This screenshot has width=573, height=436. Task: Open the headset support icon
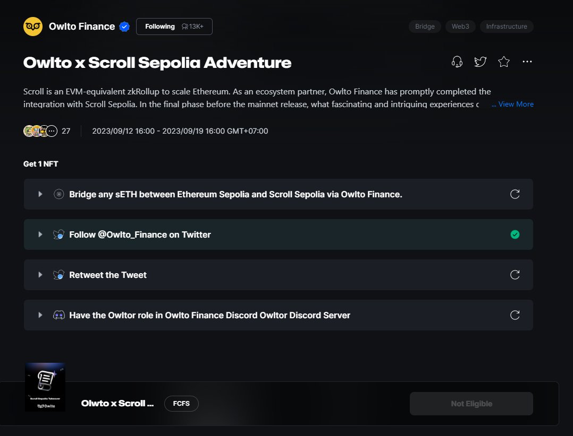click(x=457, y=62)
